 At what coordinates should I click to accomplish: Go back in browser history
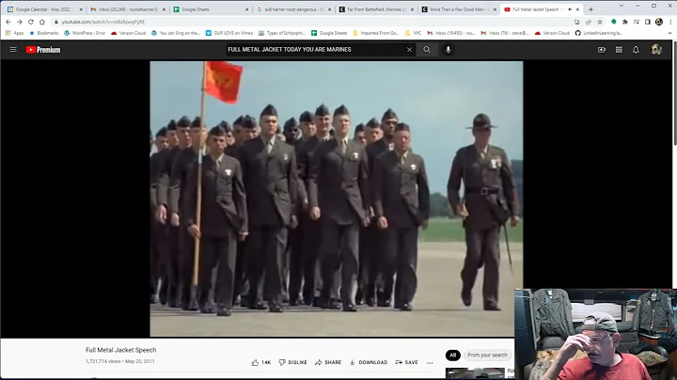(8, 22)
